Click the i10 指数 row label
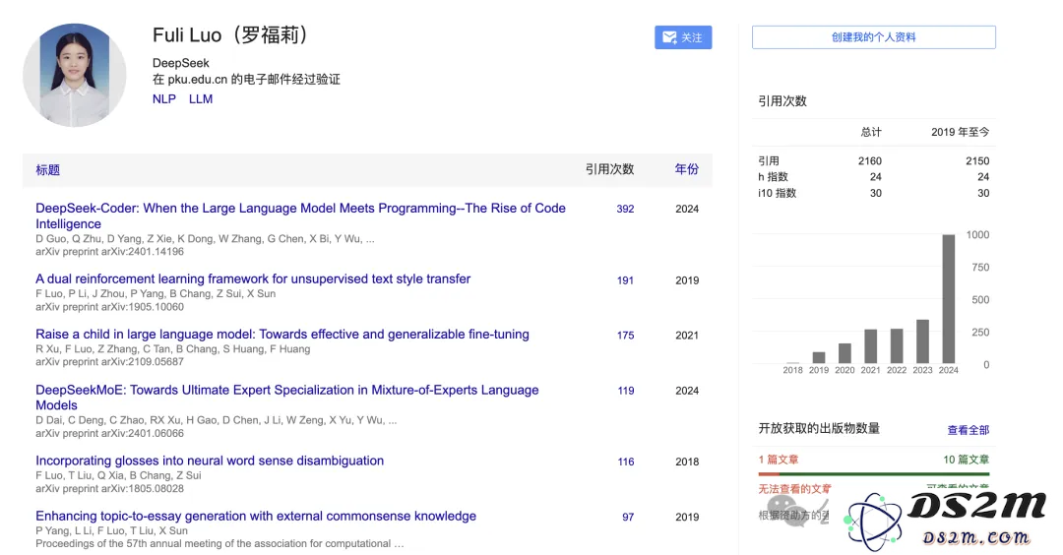The width and height of the screenshot is (1063, 555). pyautogui.click(x=777, y=193)
